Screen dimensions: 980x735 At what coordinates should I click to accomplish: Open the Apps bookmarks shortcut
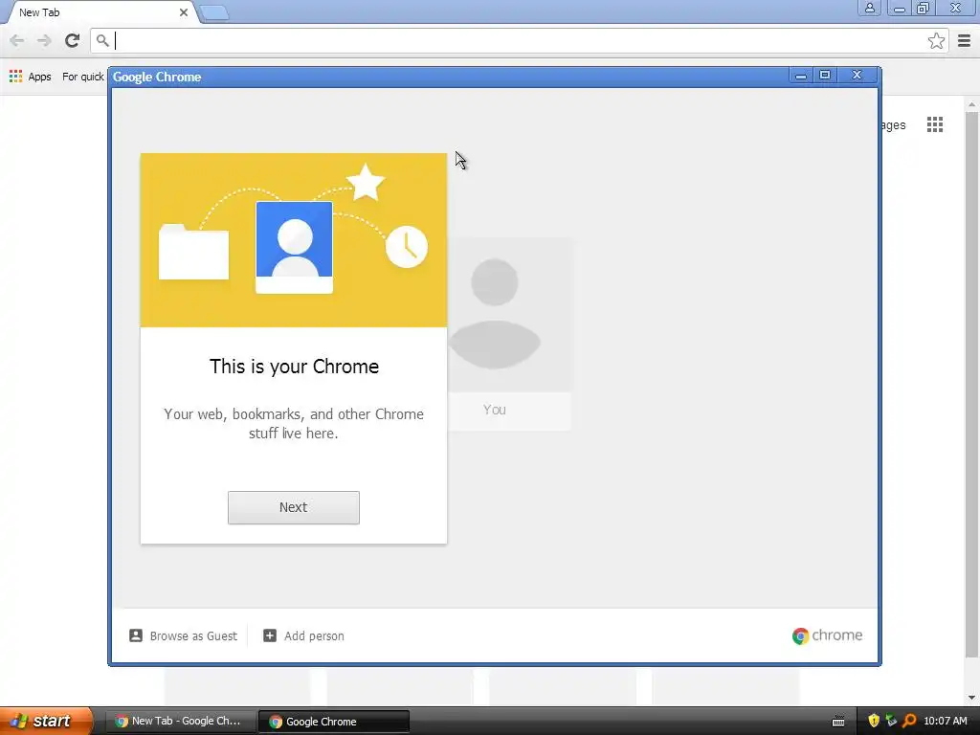30,77
